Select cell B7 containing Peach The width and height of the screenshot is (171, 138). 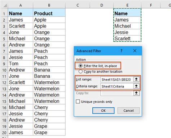pyautogui.click(x=49, y=51)
